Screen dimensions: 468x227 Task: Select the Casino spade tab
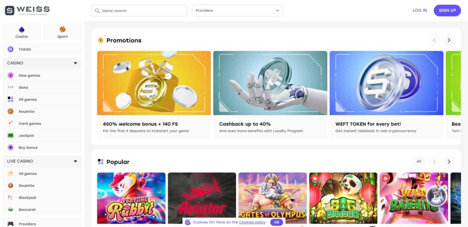[21, 32]
